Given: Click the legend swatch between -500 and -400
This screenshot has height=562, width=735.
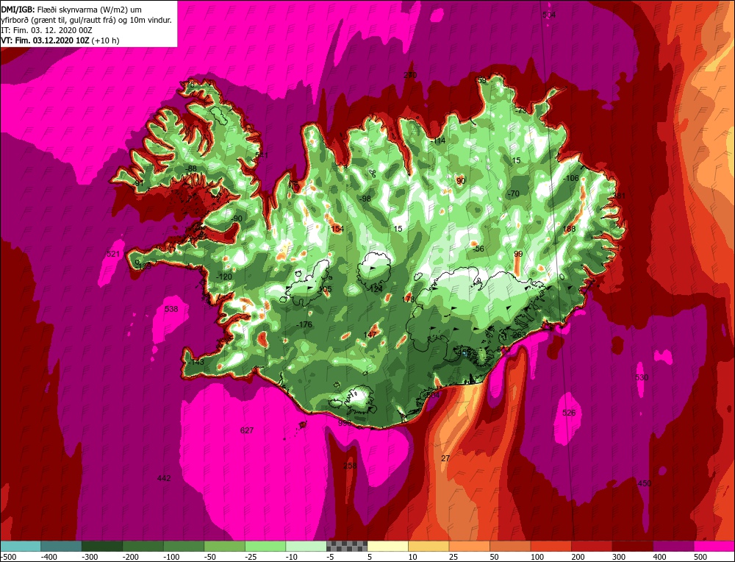Looking at the screenshot, I should 21,546.
